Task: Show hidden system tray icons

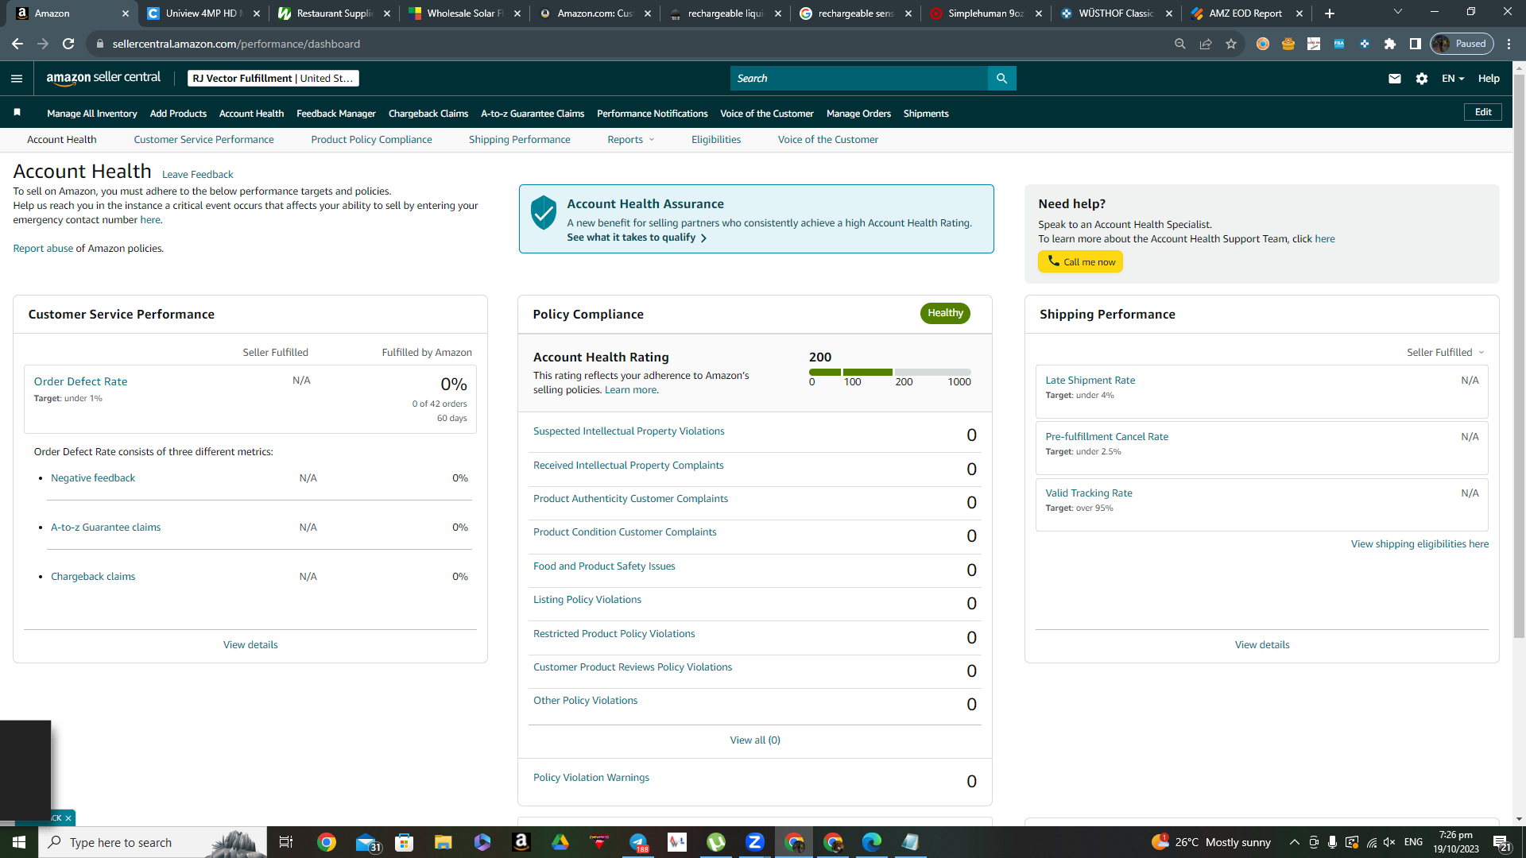Action: 1295,842
